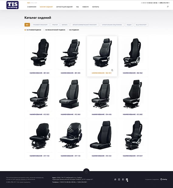Open the seat link 'Наименование - 002-062'
This screenshot has height=188, width=173.
click(133, 73)
